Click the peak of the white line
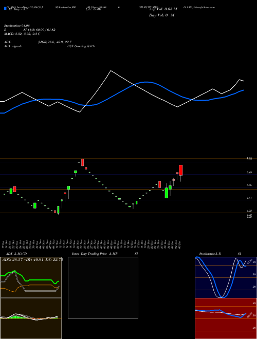This screenshot has width=257, height=339. point(111,71)
